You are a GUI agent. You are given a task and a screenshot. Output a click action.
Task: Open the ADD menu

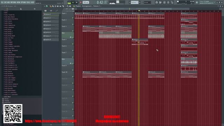pos(8,2)
